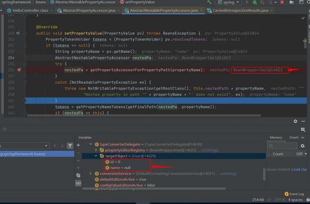The width and height of the screenshot is (310, 204).
Task: Click the AbstractNestablePropertyAccessor breadcrumb
Action: click(83, 2)
